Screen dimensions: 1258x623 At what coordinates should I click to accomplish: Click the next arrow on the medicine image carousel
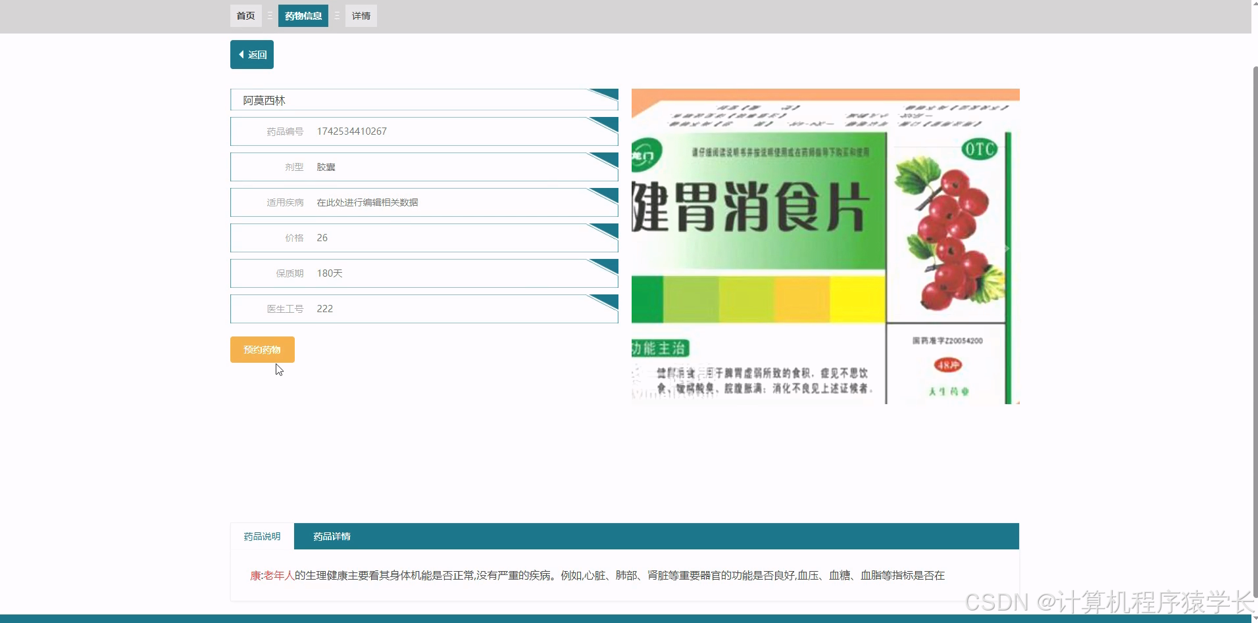coord(1007,248)
